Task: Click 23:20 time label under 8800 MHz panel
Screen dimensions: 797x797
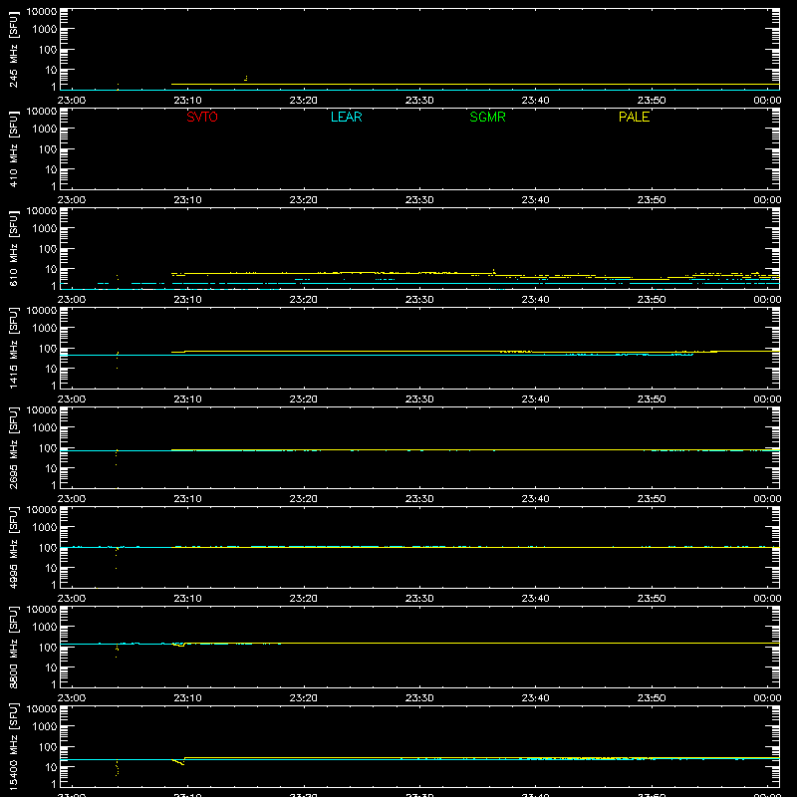Action: click(304, 698)
